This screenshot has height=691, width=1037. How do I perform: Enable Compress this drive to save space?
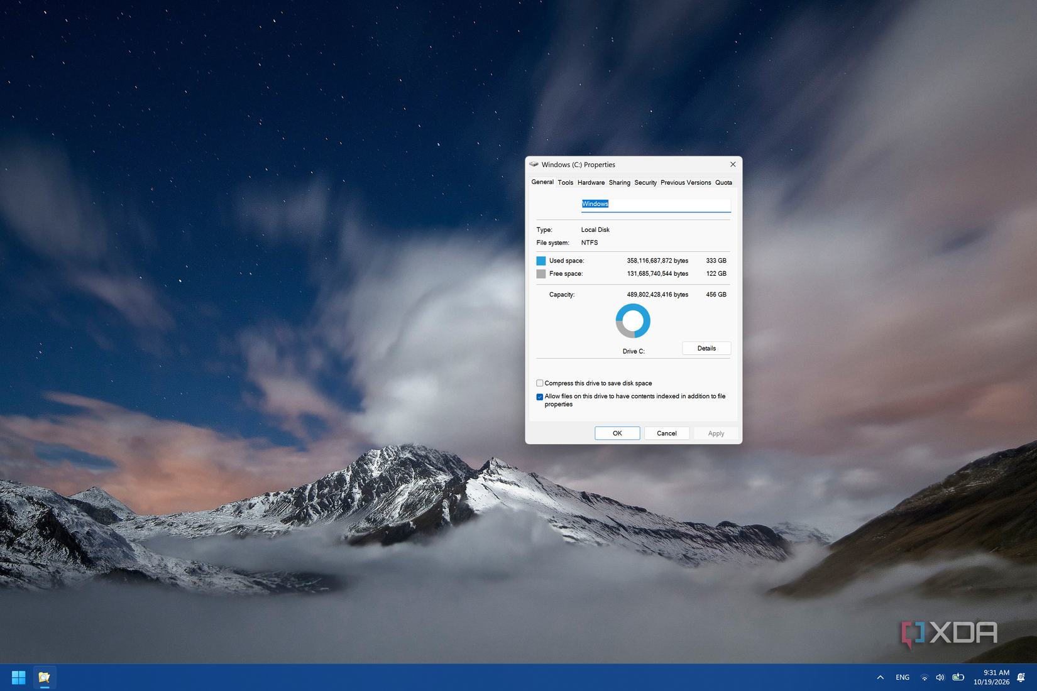point(540,383)
